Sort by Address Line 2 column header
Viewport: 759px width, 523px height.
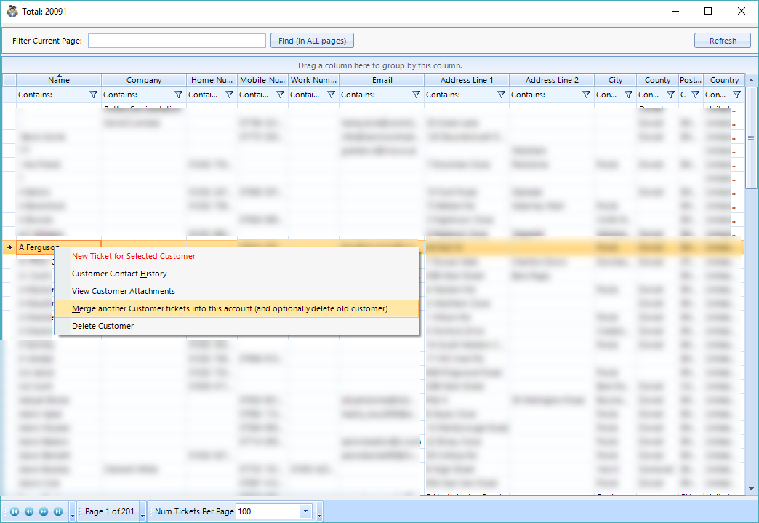(x=552, y=80)
